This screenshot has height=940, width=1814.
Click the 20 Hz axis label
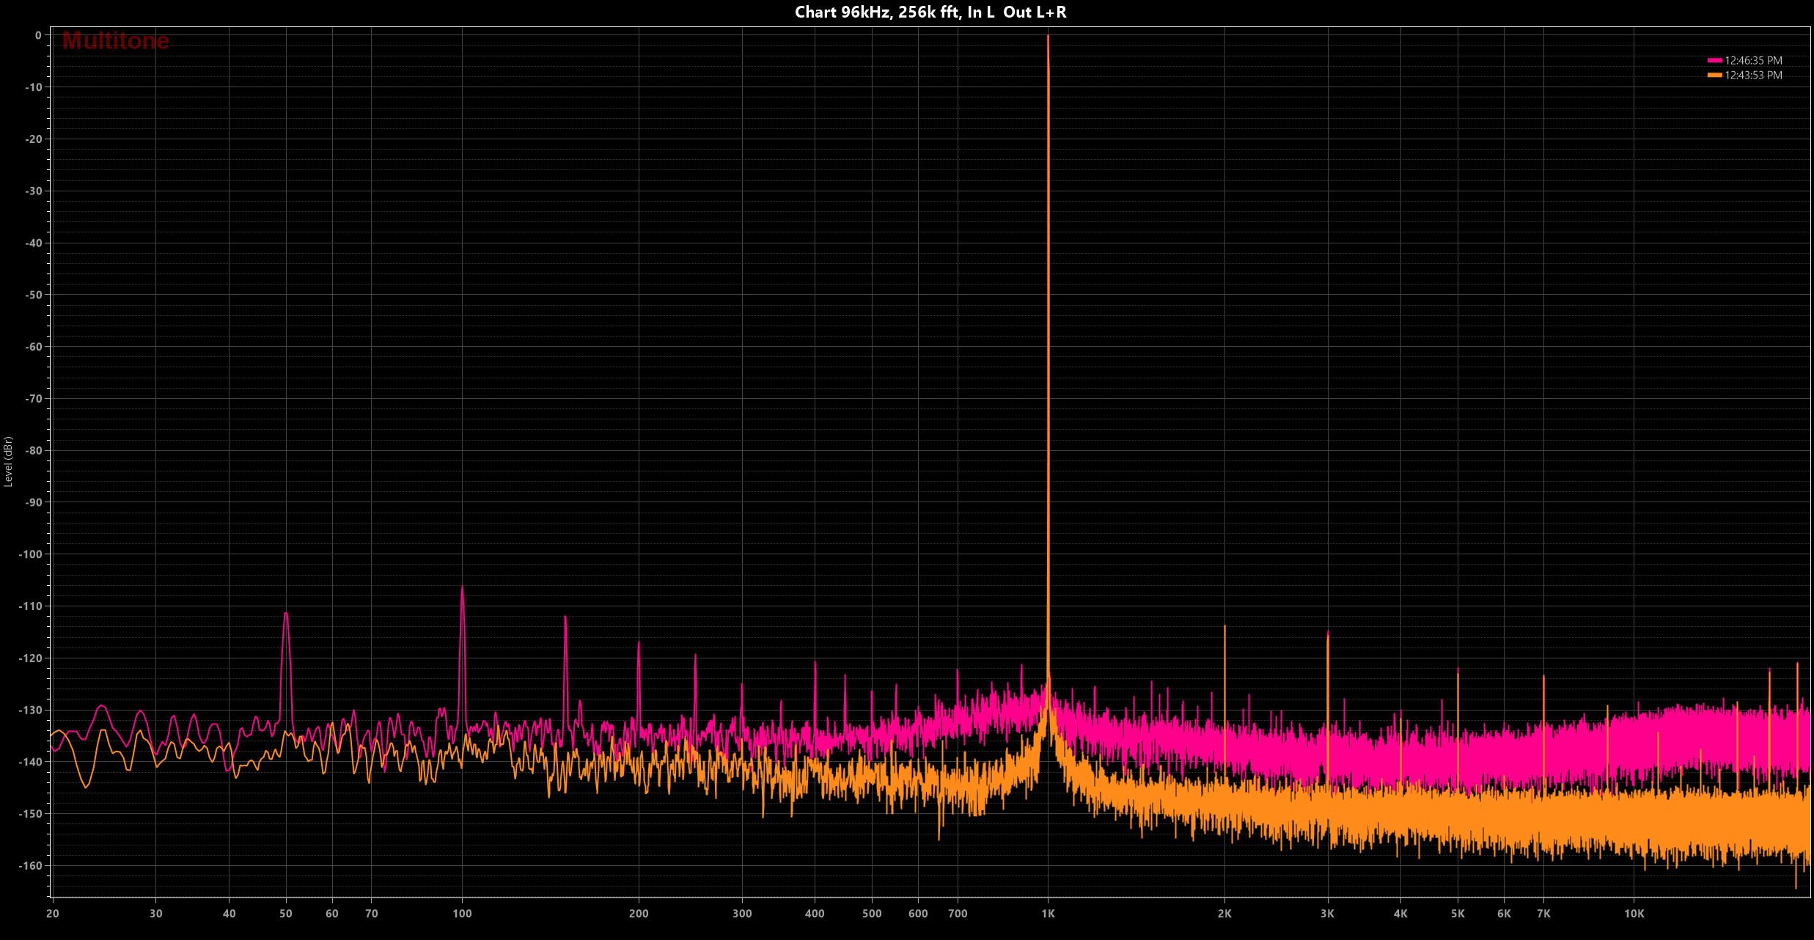click(x=53, y=914)
